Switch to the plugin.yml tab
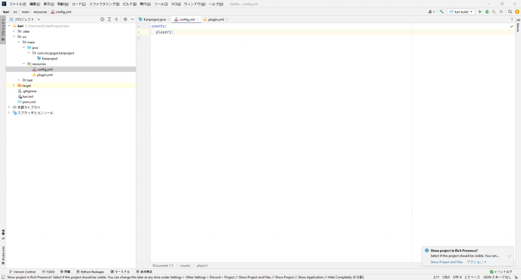 point(216,19)
